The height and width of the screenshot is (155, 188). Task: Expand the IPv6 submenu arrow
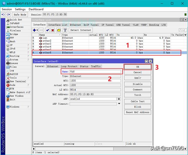click(x=28, y=49)
